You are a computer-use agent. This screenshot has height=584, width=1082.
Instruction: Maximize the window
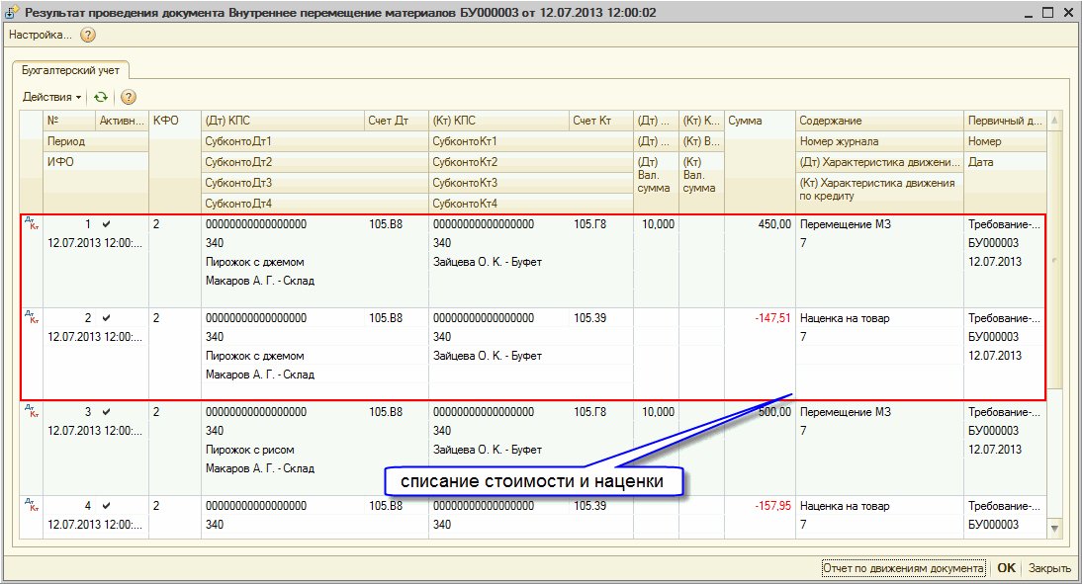(x=1047, y=13)
